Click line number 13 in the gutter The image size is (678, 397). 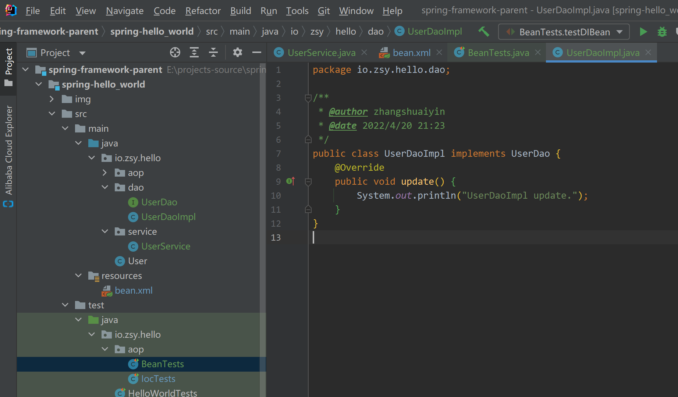click(276, 237)
